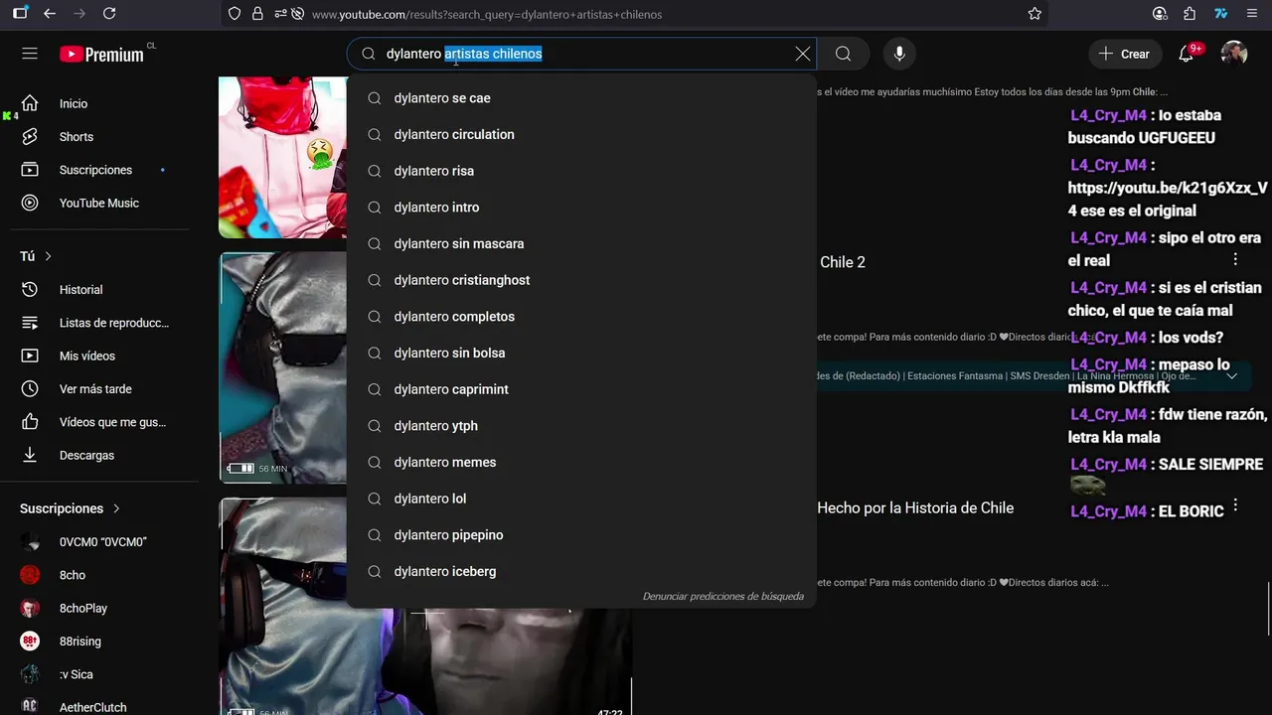The image size is (1272, 715).
Task: Open the top video thumbnail
Action: [x=282, y=157]
